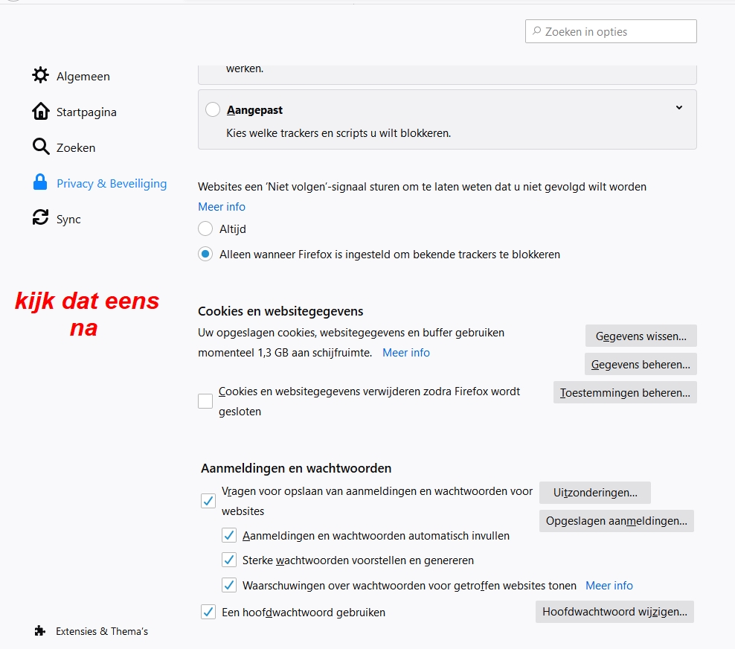This screenshot has height=649, width=735.
Task: Select the Altijd radio button
Action: coord(205,229)
